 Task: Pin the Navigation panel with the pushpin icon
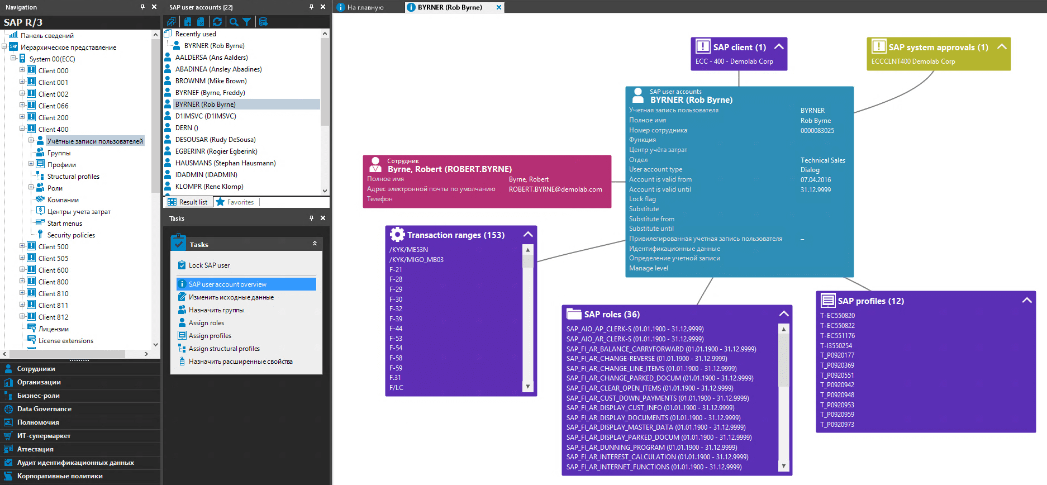point(142,7)
